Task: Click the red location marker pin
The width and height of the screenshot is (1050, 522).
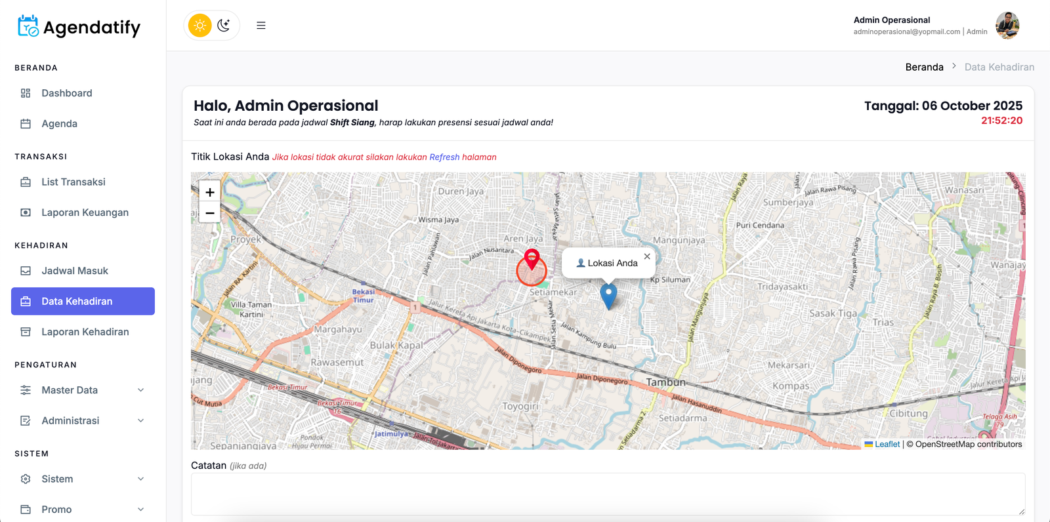Action: (532, 259)
